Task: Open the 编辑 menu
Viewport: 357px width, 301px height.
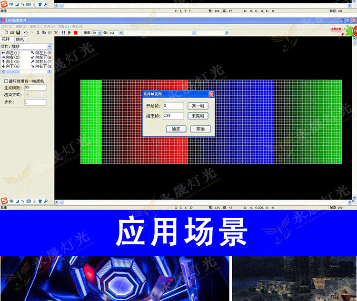Action: pos(21,26)
